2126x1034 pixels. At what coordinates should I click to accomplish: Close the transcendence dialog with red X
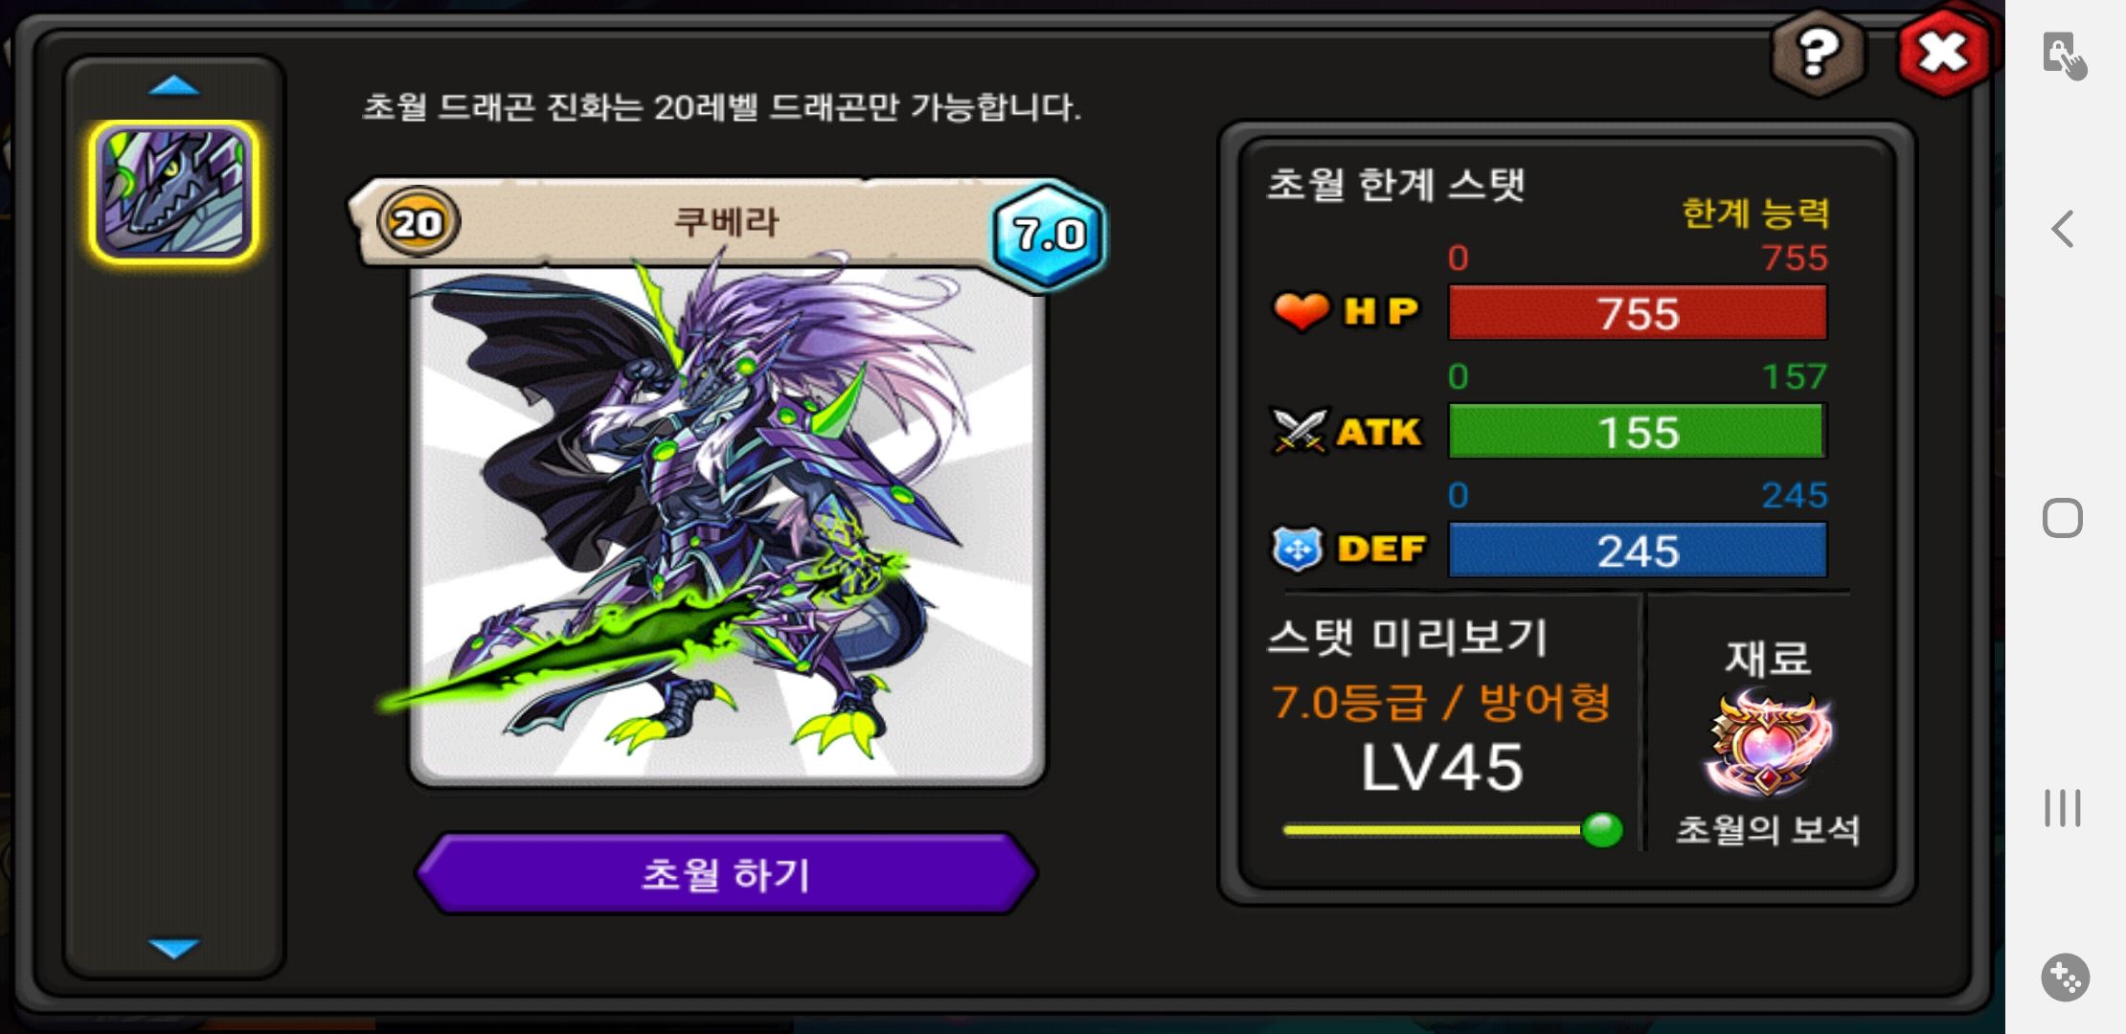click(1942, 53)
